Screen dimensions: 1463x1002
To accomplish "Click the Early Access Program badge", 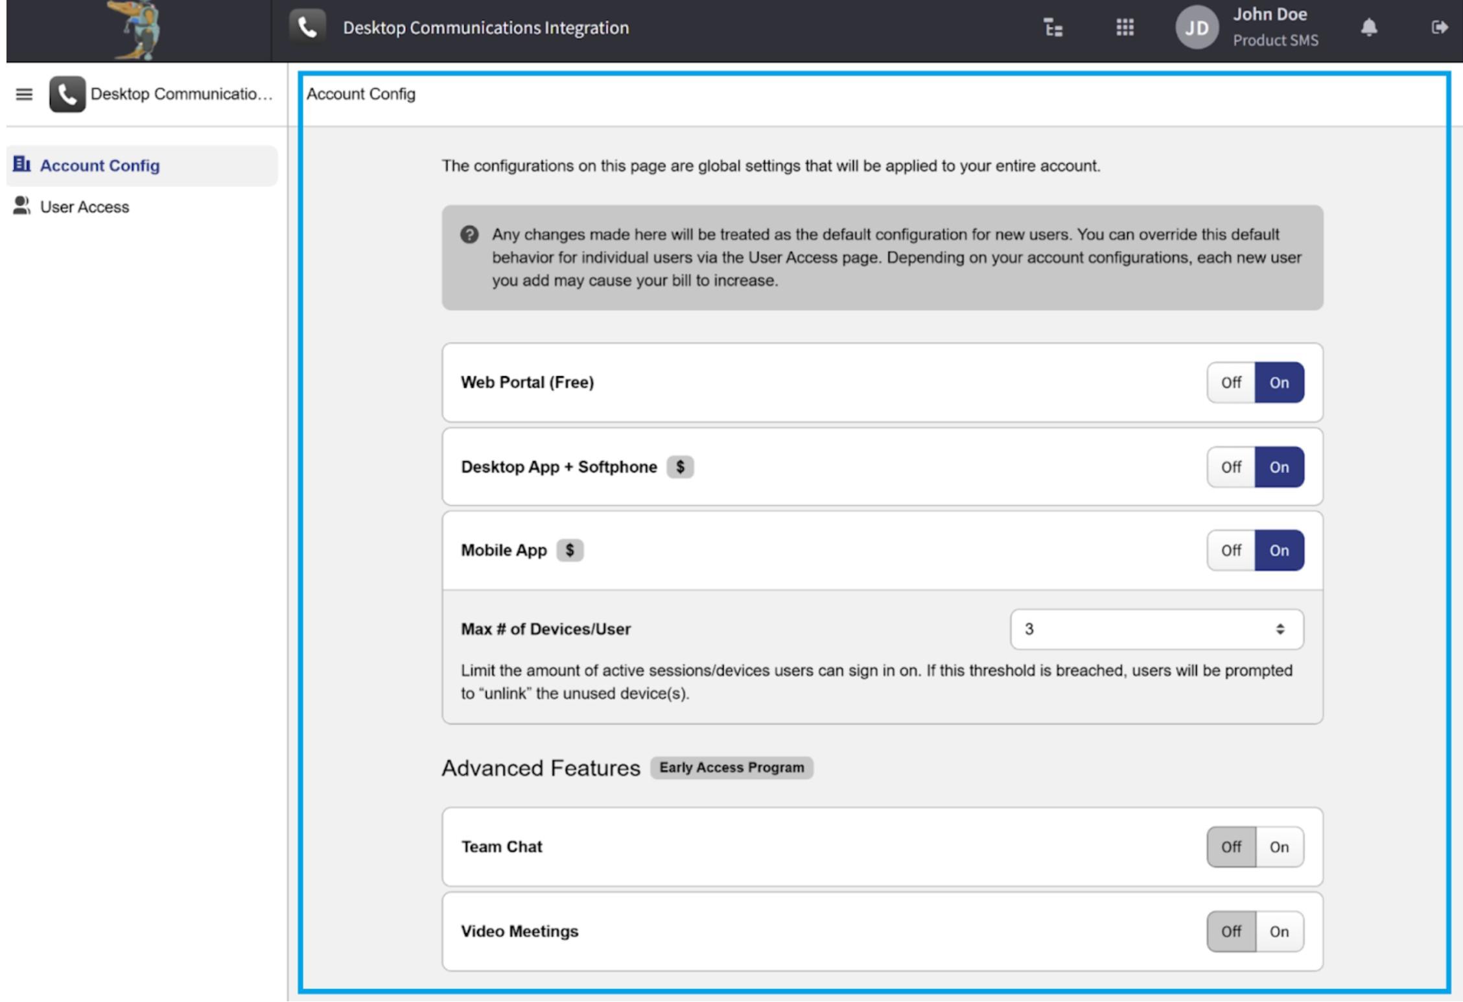I will click(731, 768).
